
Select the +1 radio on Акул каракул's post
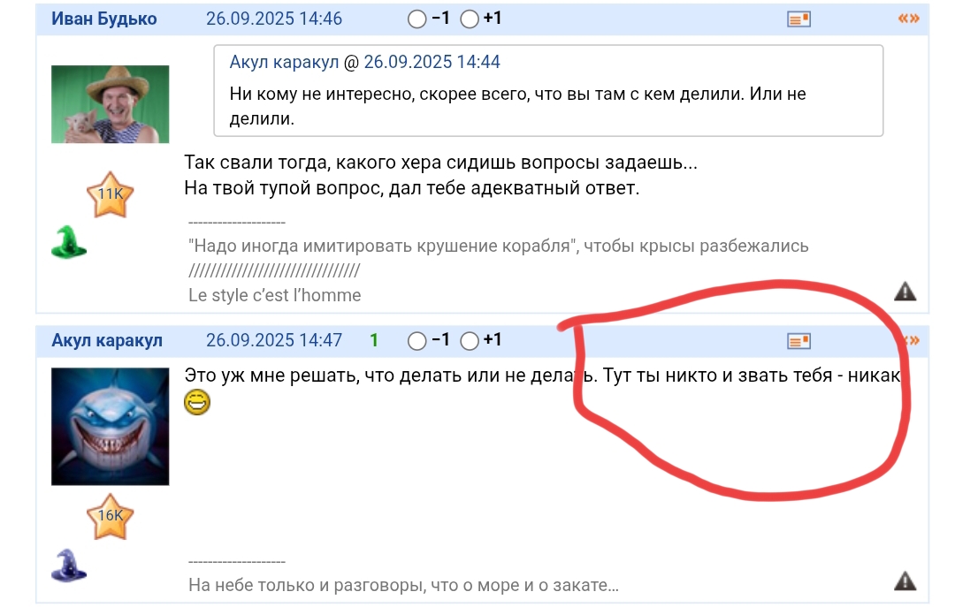469,341
